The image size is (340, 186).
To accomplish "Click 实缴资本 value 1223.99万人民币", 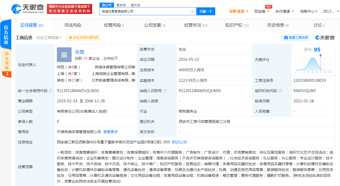I will 193,81.
